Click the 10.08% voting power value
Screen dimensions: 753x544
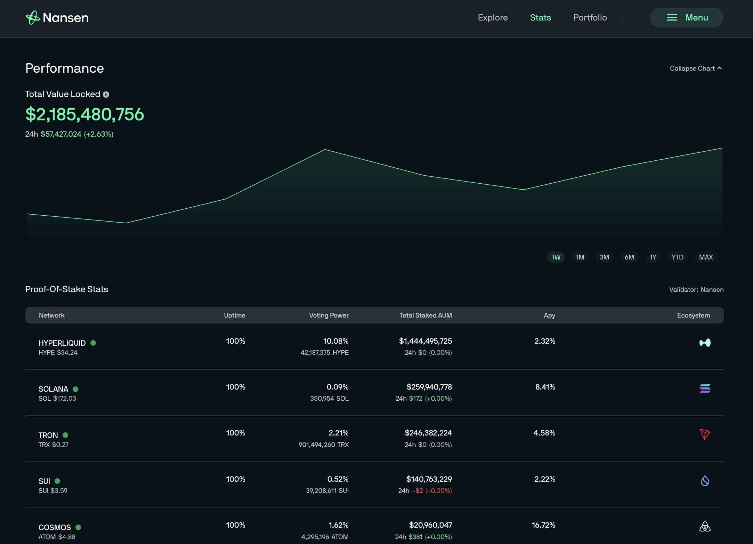click(x=336, y=341)
